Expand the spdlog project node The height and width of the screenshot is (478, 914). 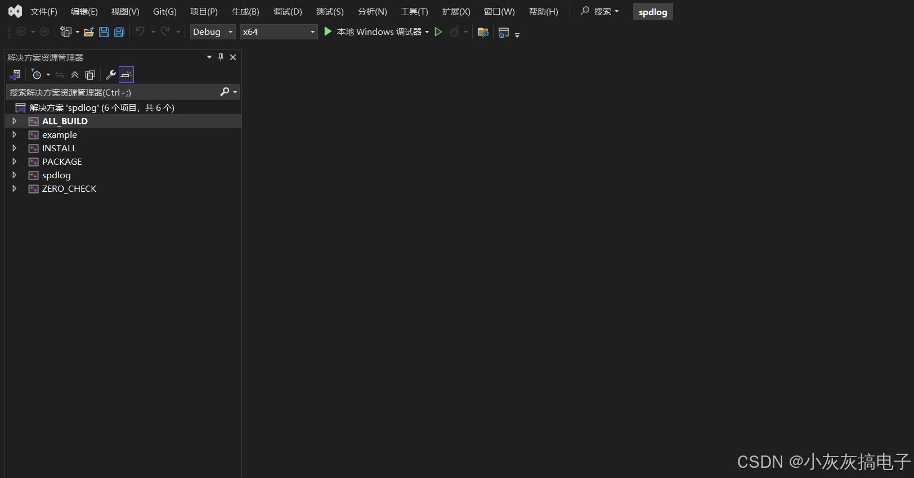pos(15,175)
